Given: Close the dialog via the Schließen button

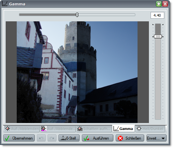Looking at the screenshot, I should pos(130,138).
